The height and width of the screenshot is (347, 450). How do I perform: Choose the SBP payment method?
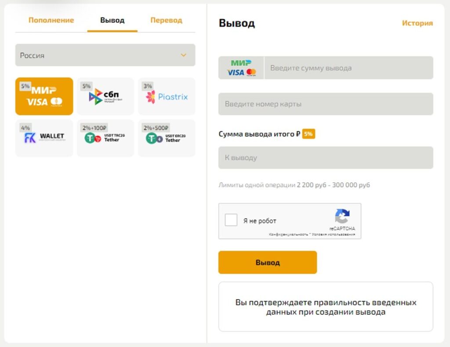[105, 96]
